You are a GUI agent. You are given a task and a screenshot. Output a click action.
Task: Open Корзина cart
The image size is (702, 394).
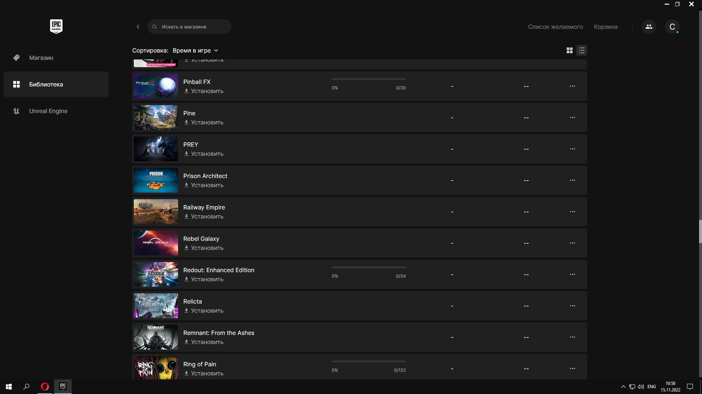(x=605, y=27)
